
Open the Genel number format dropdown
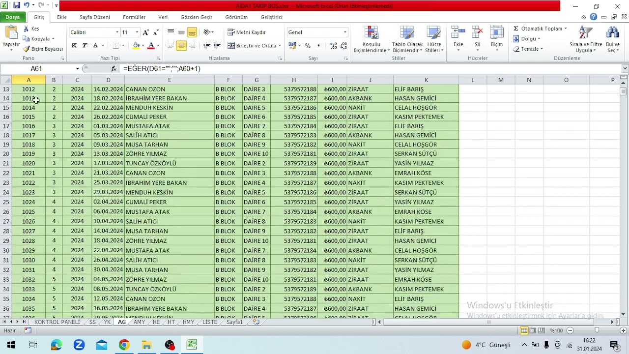(x=344, y=32)
